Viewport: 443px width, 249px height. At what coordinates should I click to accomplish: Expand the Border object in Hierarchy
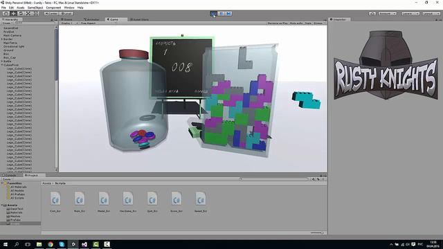click(2, 39)
